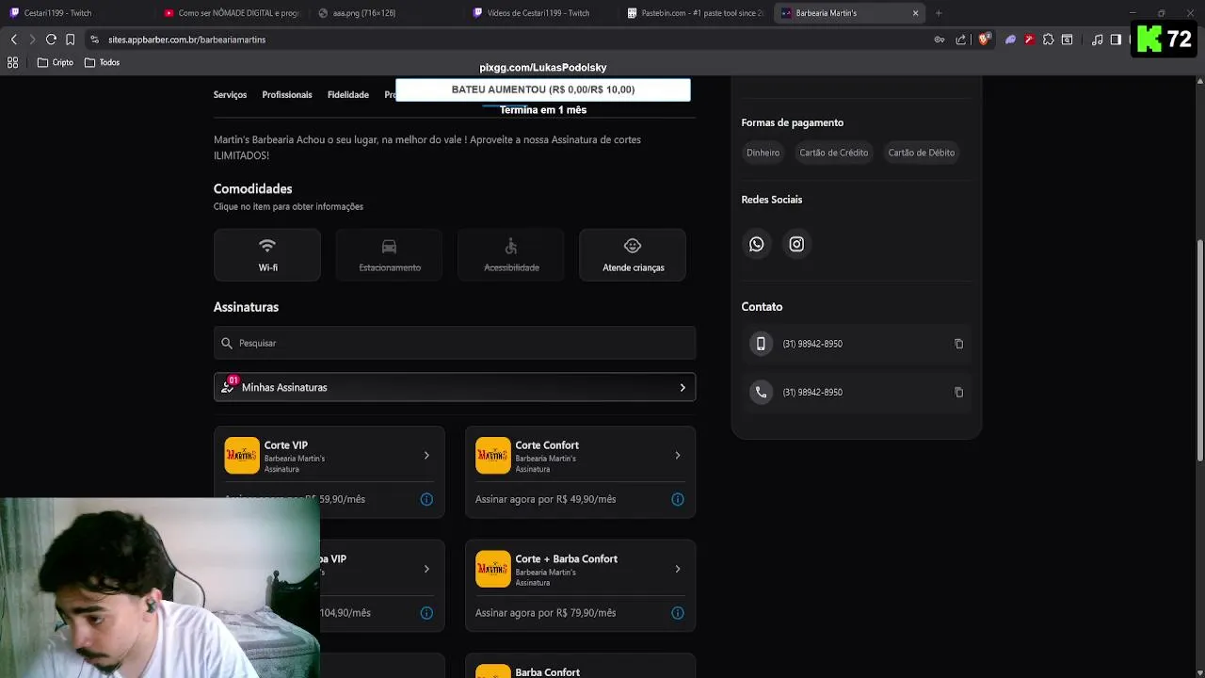Show info for the R$ 104,90 plan

coord(426,612)
